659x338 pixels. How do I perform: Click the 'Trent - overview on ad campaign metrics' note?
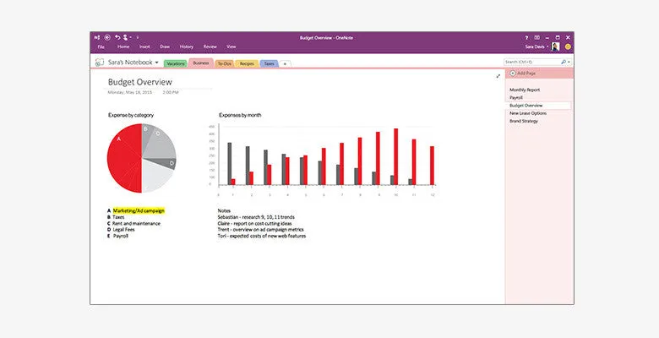(x=260, y=230)
